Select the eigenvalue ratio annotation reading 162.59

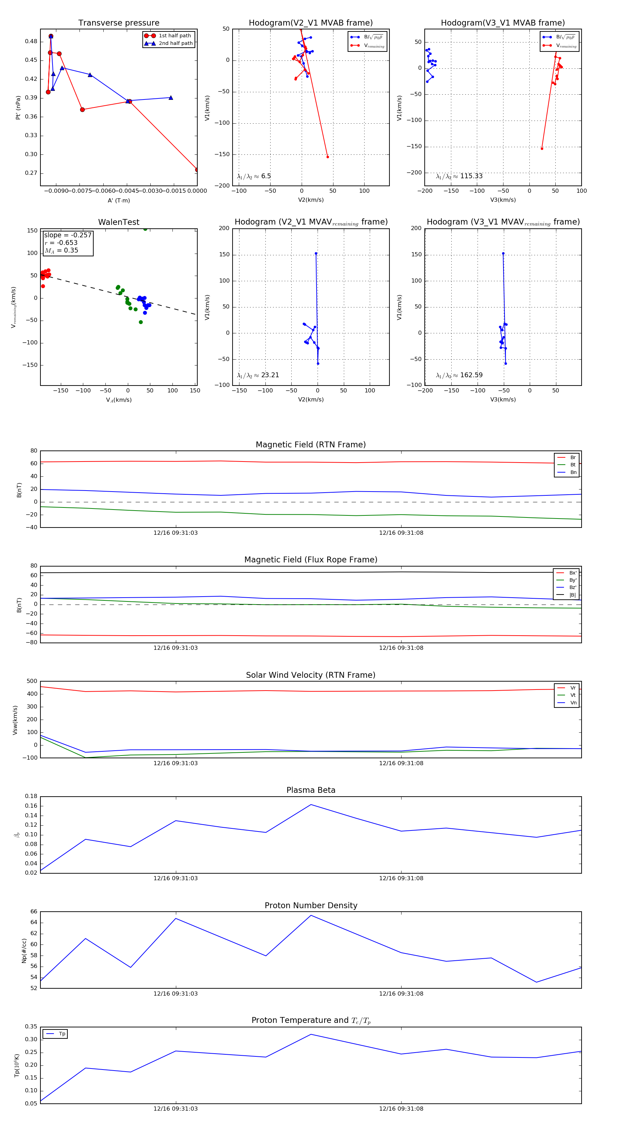click(459, 375)
